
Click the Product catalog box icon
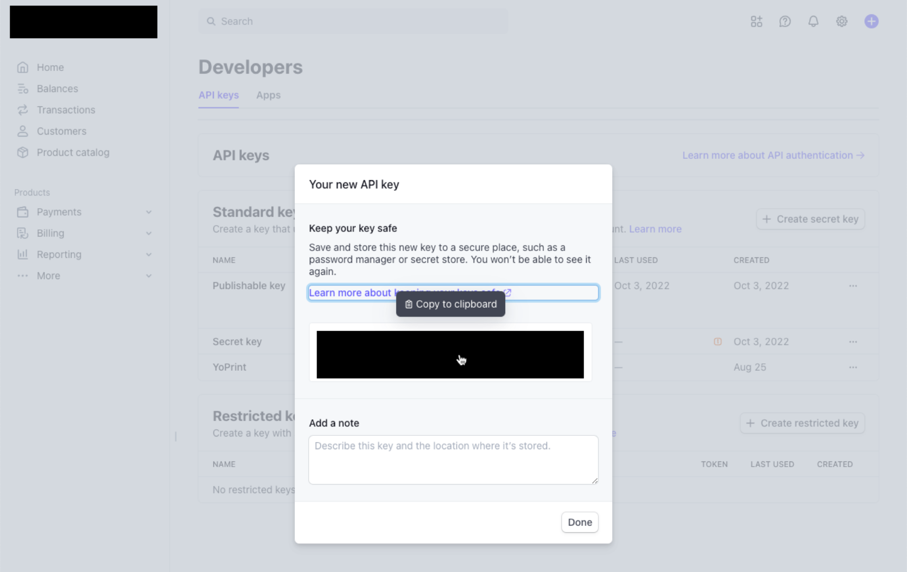(x=22, y=152)
